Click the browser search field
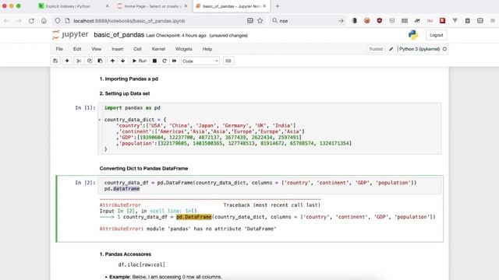Screen dimensions: 499x280 pyautogui.click(x=307, y=21)
